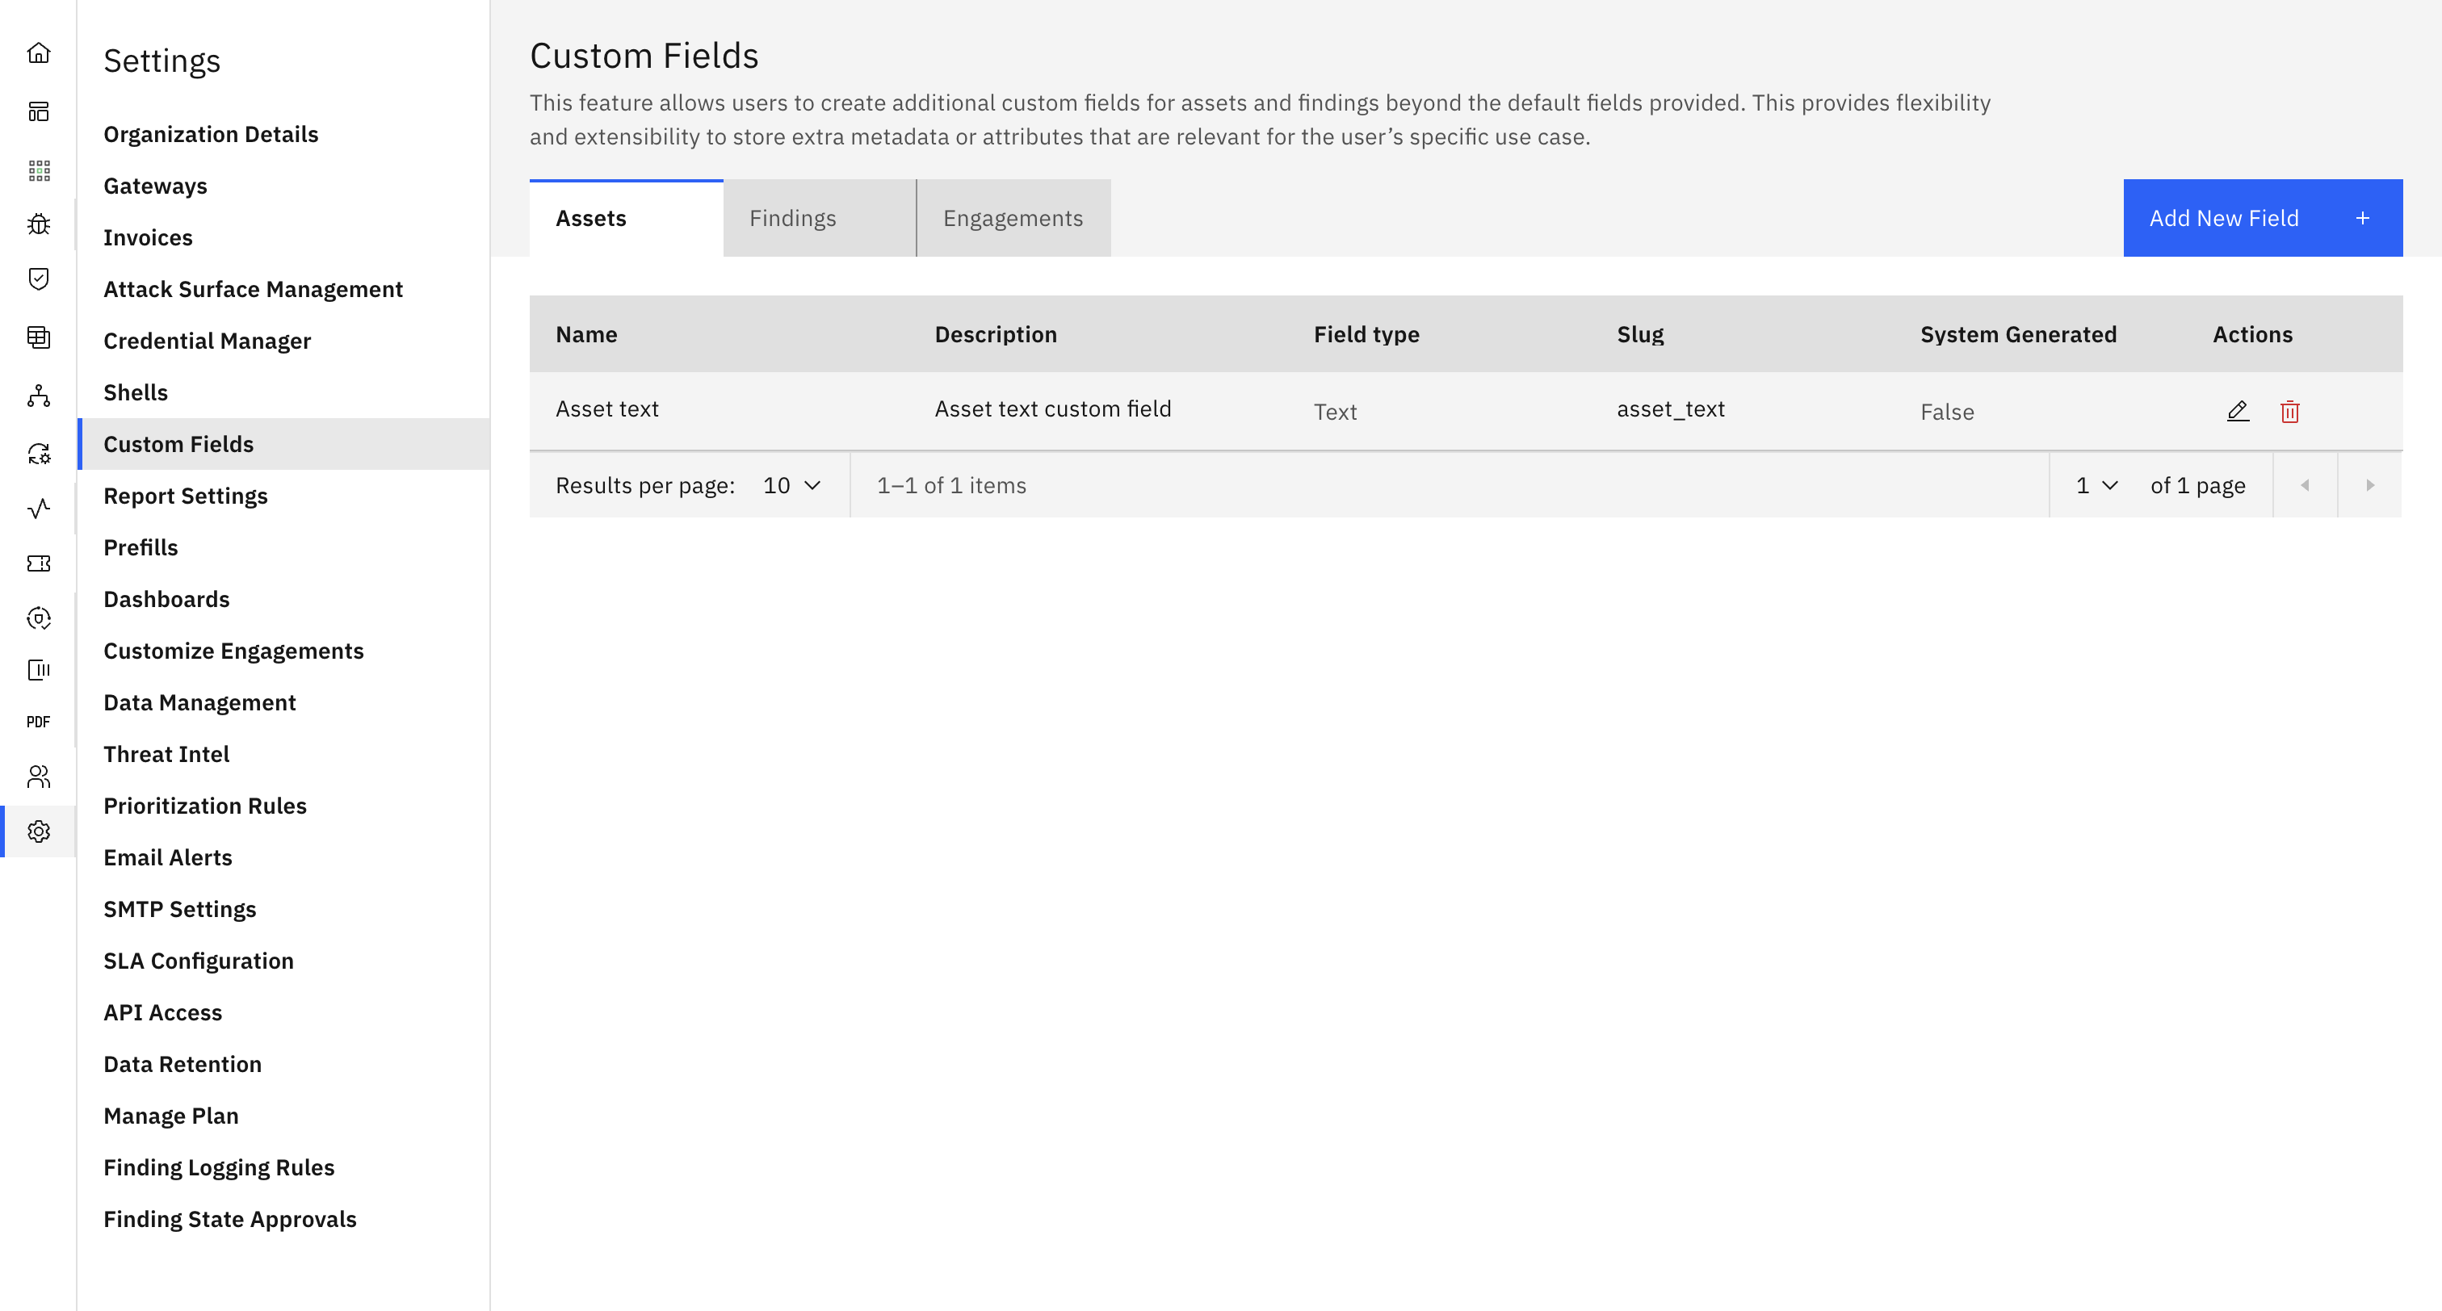Open the results per page dropdown
The height and width of the screenshot is (1311, 2442).
point(791,485)
